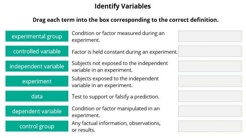
Task: Click the 'control group' term tile
Action: tap(37, 126)
